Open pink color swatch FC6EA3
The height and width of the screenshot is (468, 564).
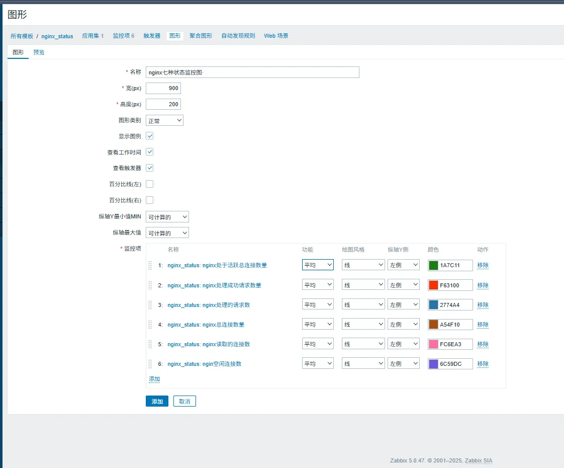tap(433, 344)
